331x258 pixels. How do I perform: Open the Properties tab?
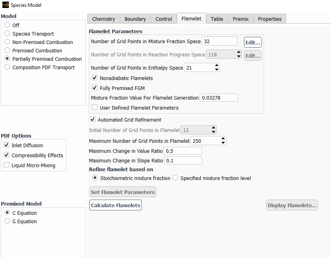(x=270, y=19)
